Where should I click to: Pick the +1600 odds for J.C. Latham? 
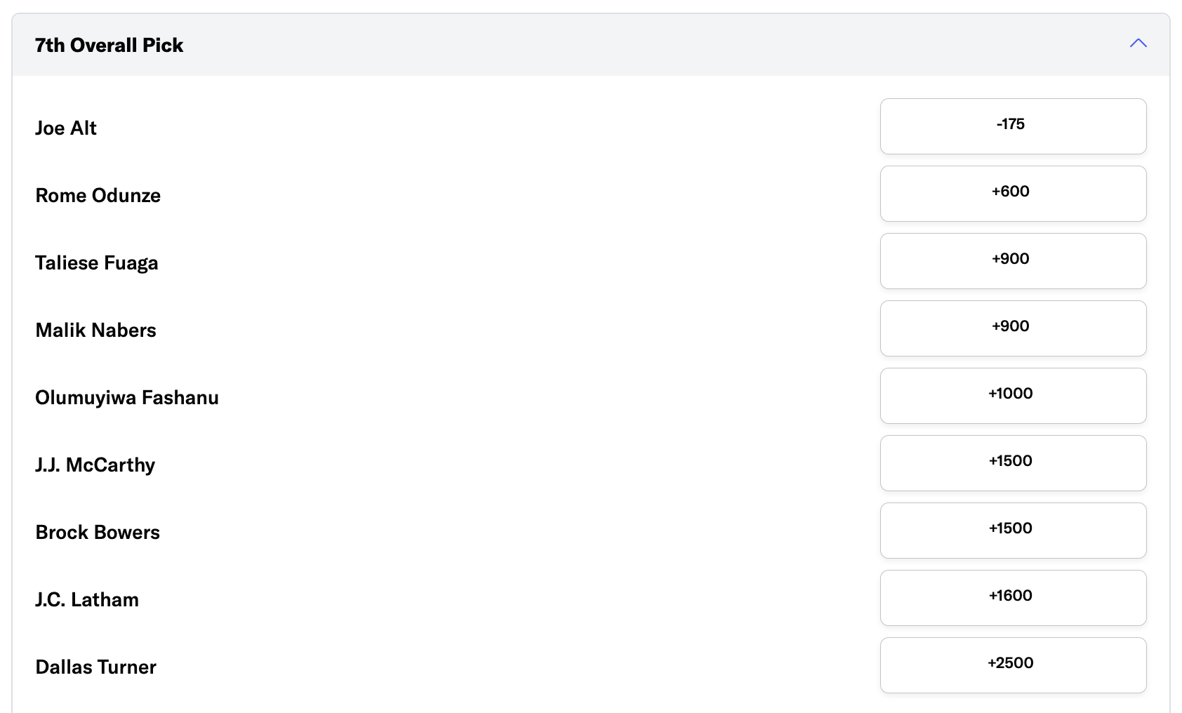[x=1013, y=598]
